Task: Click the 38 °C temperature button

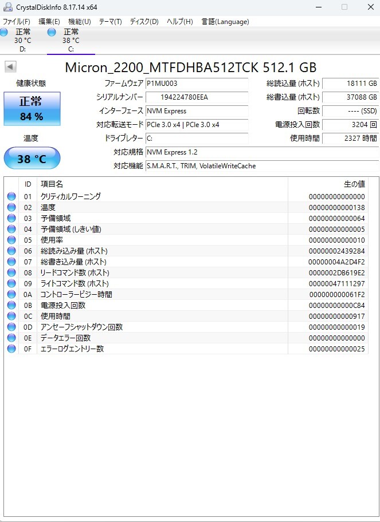Action: [x=32, y=159]
